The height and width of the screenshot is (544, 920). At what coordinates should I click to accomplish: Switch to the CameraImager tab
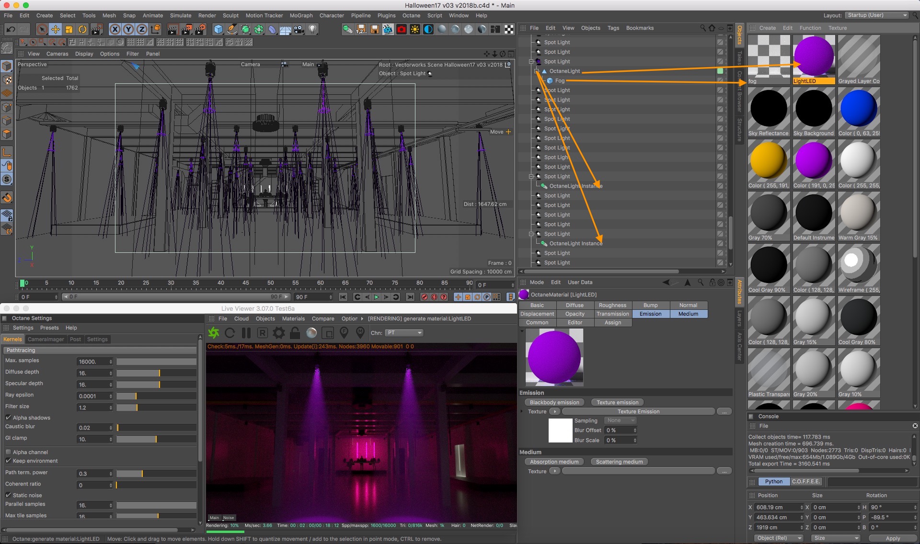coord(46,339)
